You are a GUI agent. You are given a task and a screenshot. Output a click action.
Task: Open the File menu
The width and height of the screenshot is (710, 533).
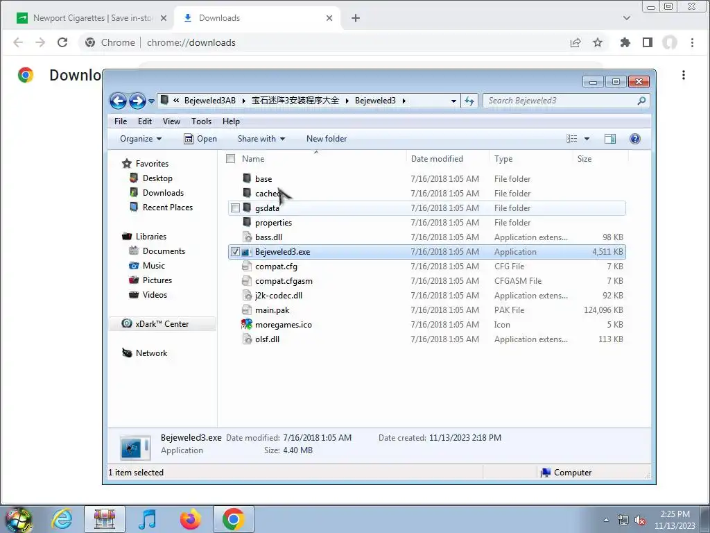pos(121,121)
